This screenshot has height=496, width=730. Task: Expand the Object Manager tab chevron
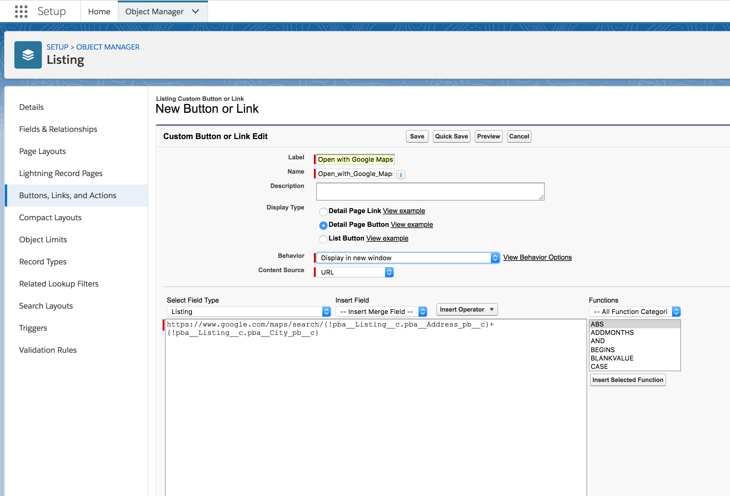pyautogui.click(x=196, y=11)
